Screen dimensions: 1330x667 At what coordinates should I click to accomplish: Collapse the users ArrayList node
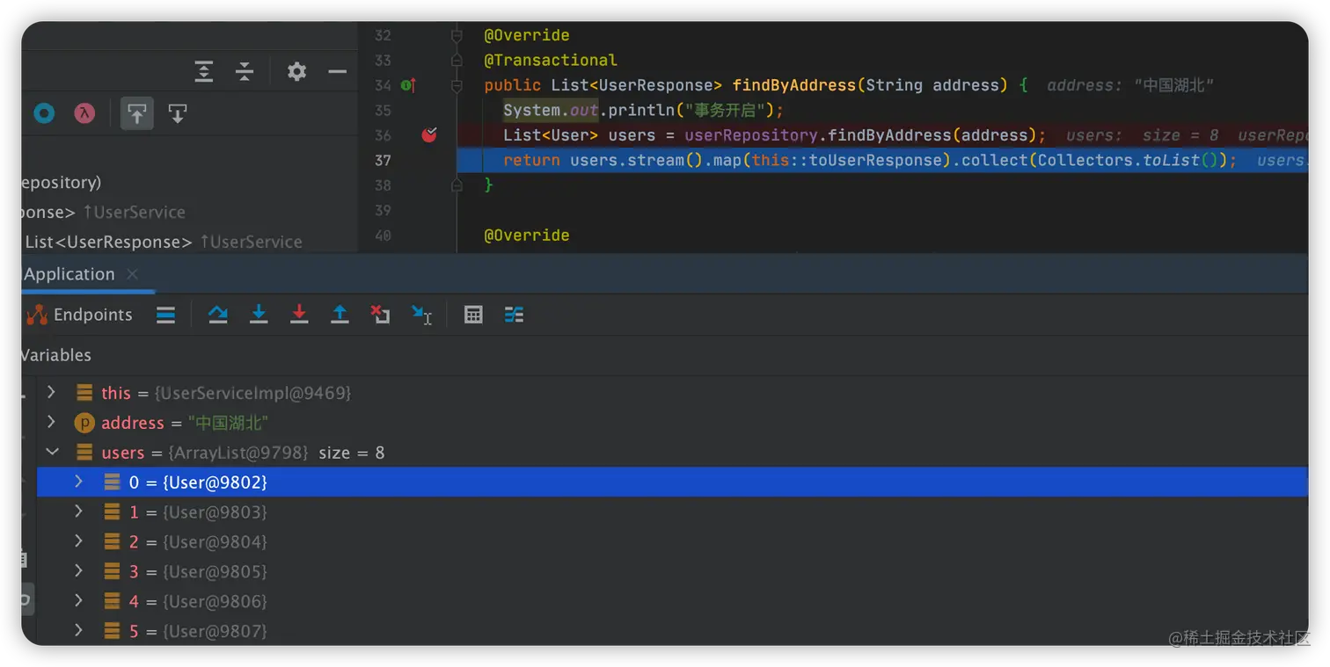pyautogui.click(x=52, y=452)
